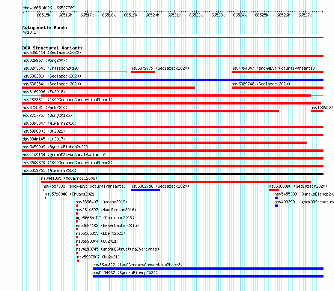
Task: Click the red bar of nsv1009502
Action: 317,111
